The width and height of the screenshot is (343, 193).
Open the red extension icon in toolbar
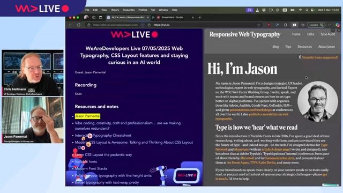269,25
